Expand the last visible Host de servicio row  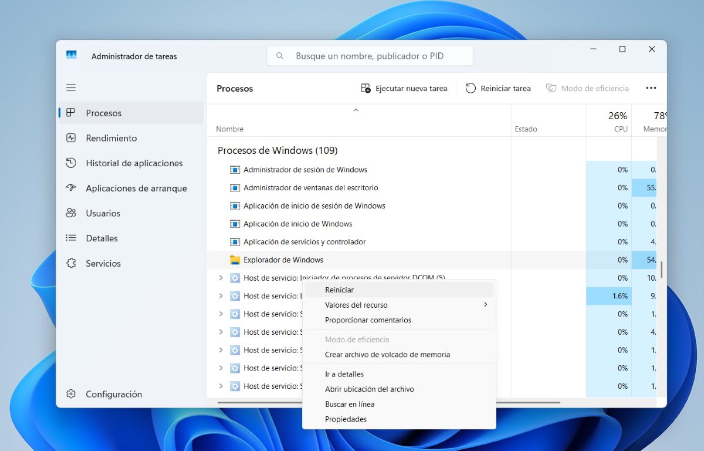click(x=221, y=386)
